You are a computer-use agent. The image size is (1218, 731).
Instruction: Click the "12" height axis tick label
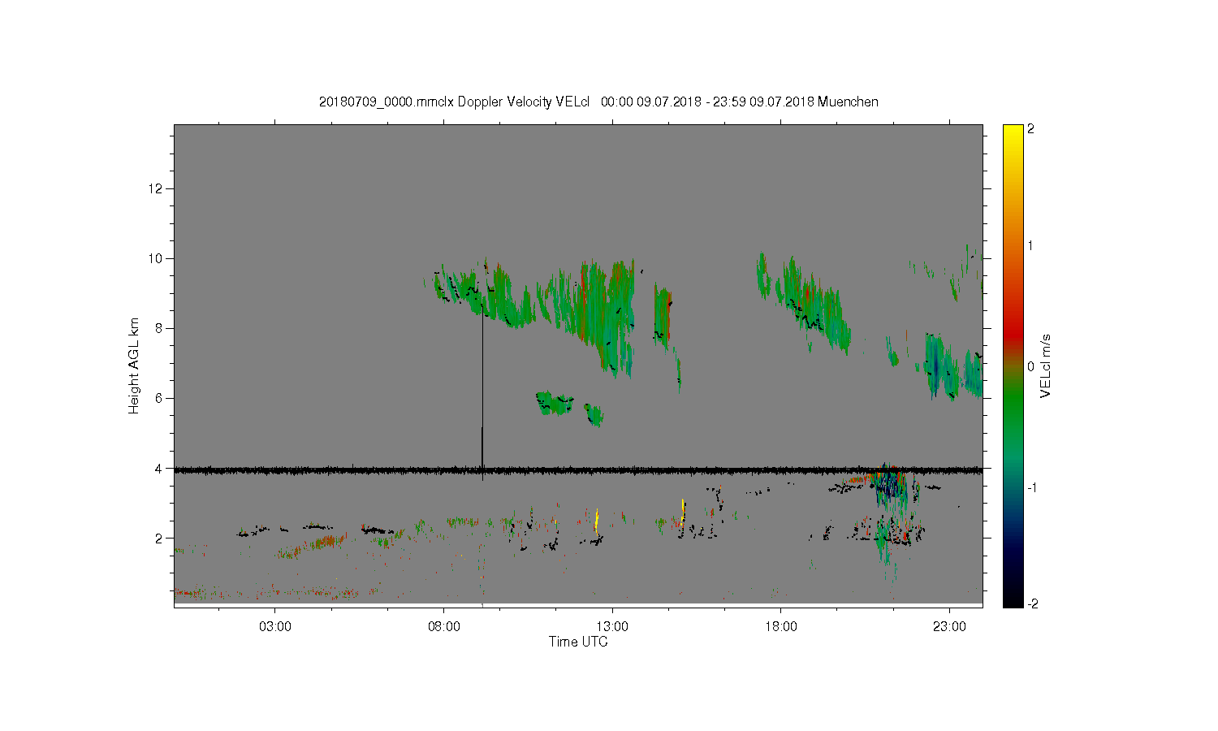158,188
